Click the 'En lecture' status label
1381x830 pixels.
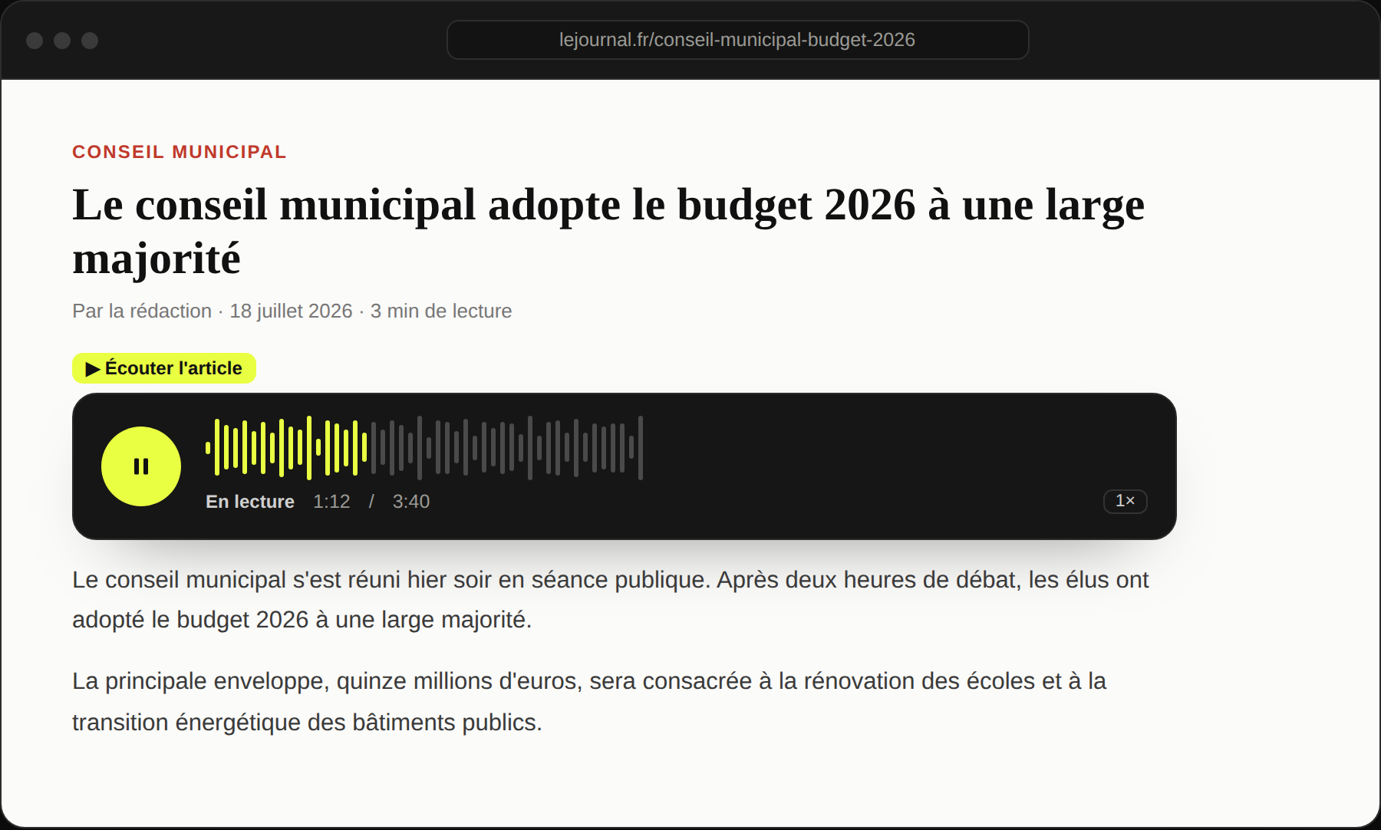250,502
